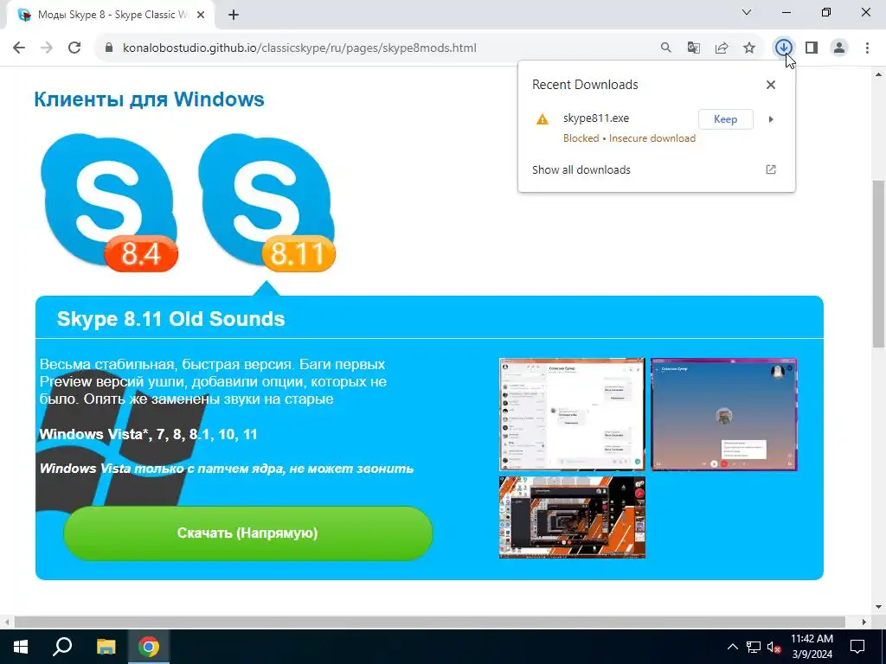
Task: Open the Windows Start menu
Action: click(x=21, y=647)
